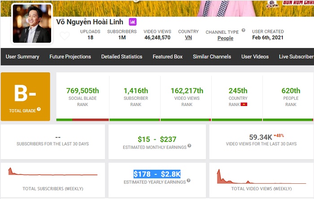Click the heart favorite icon
Viewport: 314px width, 199px height.
pos(65,36)
